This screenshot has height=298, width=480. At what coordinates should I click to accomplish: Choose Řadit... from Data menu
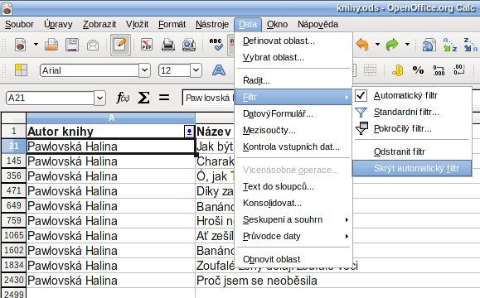[293, 80]
